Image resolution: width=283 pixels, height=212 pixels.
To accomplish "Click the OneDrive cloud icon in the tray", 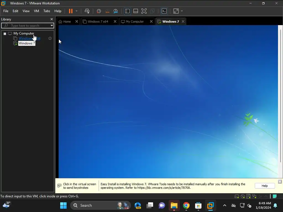I will pyautogui.click(x=234, y=205).
